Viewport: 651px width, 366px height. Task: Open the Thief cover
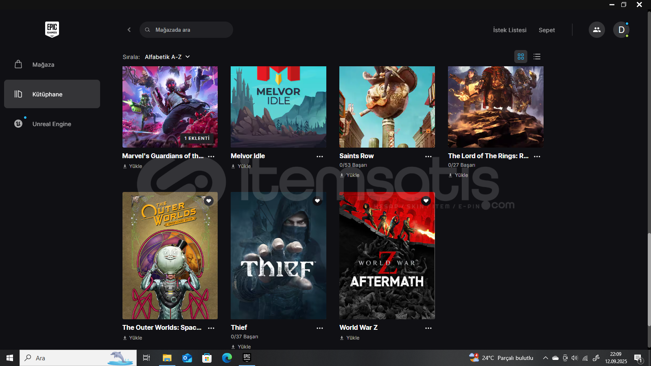click(278, 255)
